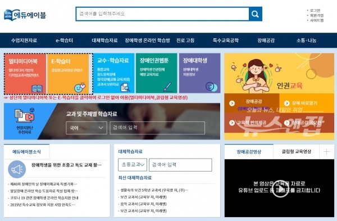Open 장애학생 온라인 학습방 menu

[x=147, y=40]
